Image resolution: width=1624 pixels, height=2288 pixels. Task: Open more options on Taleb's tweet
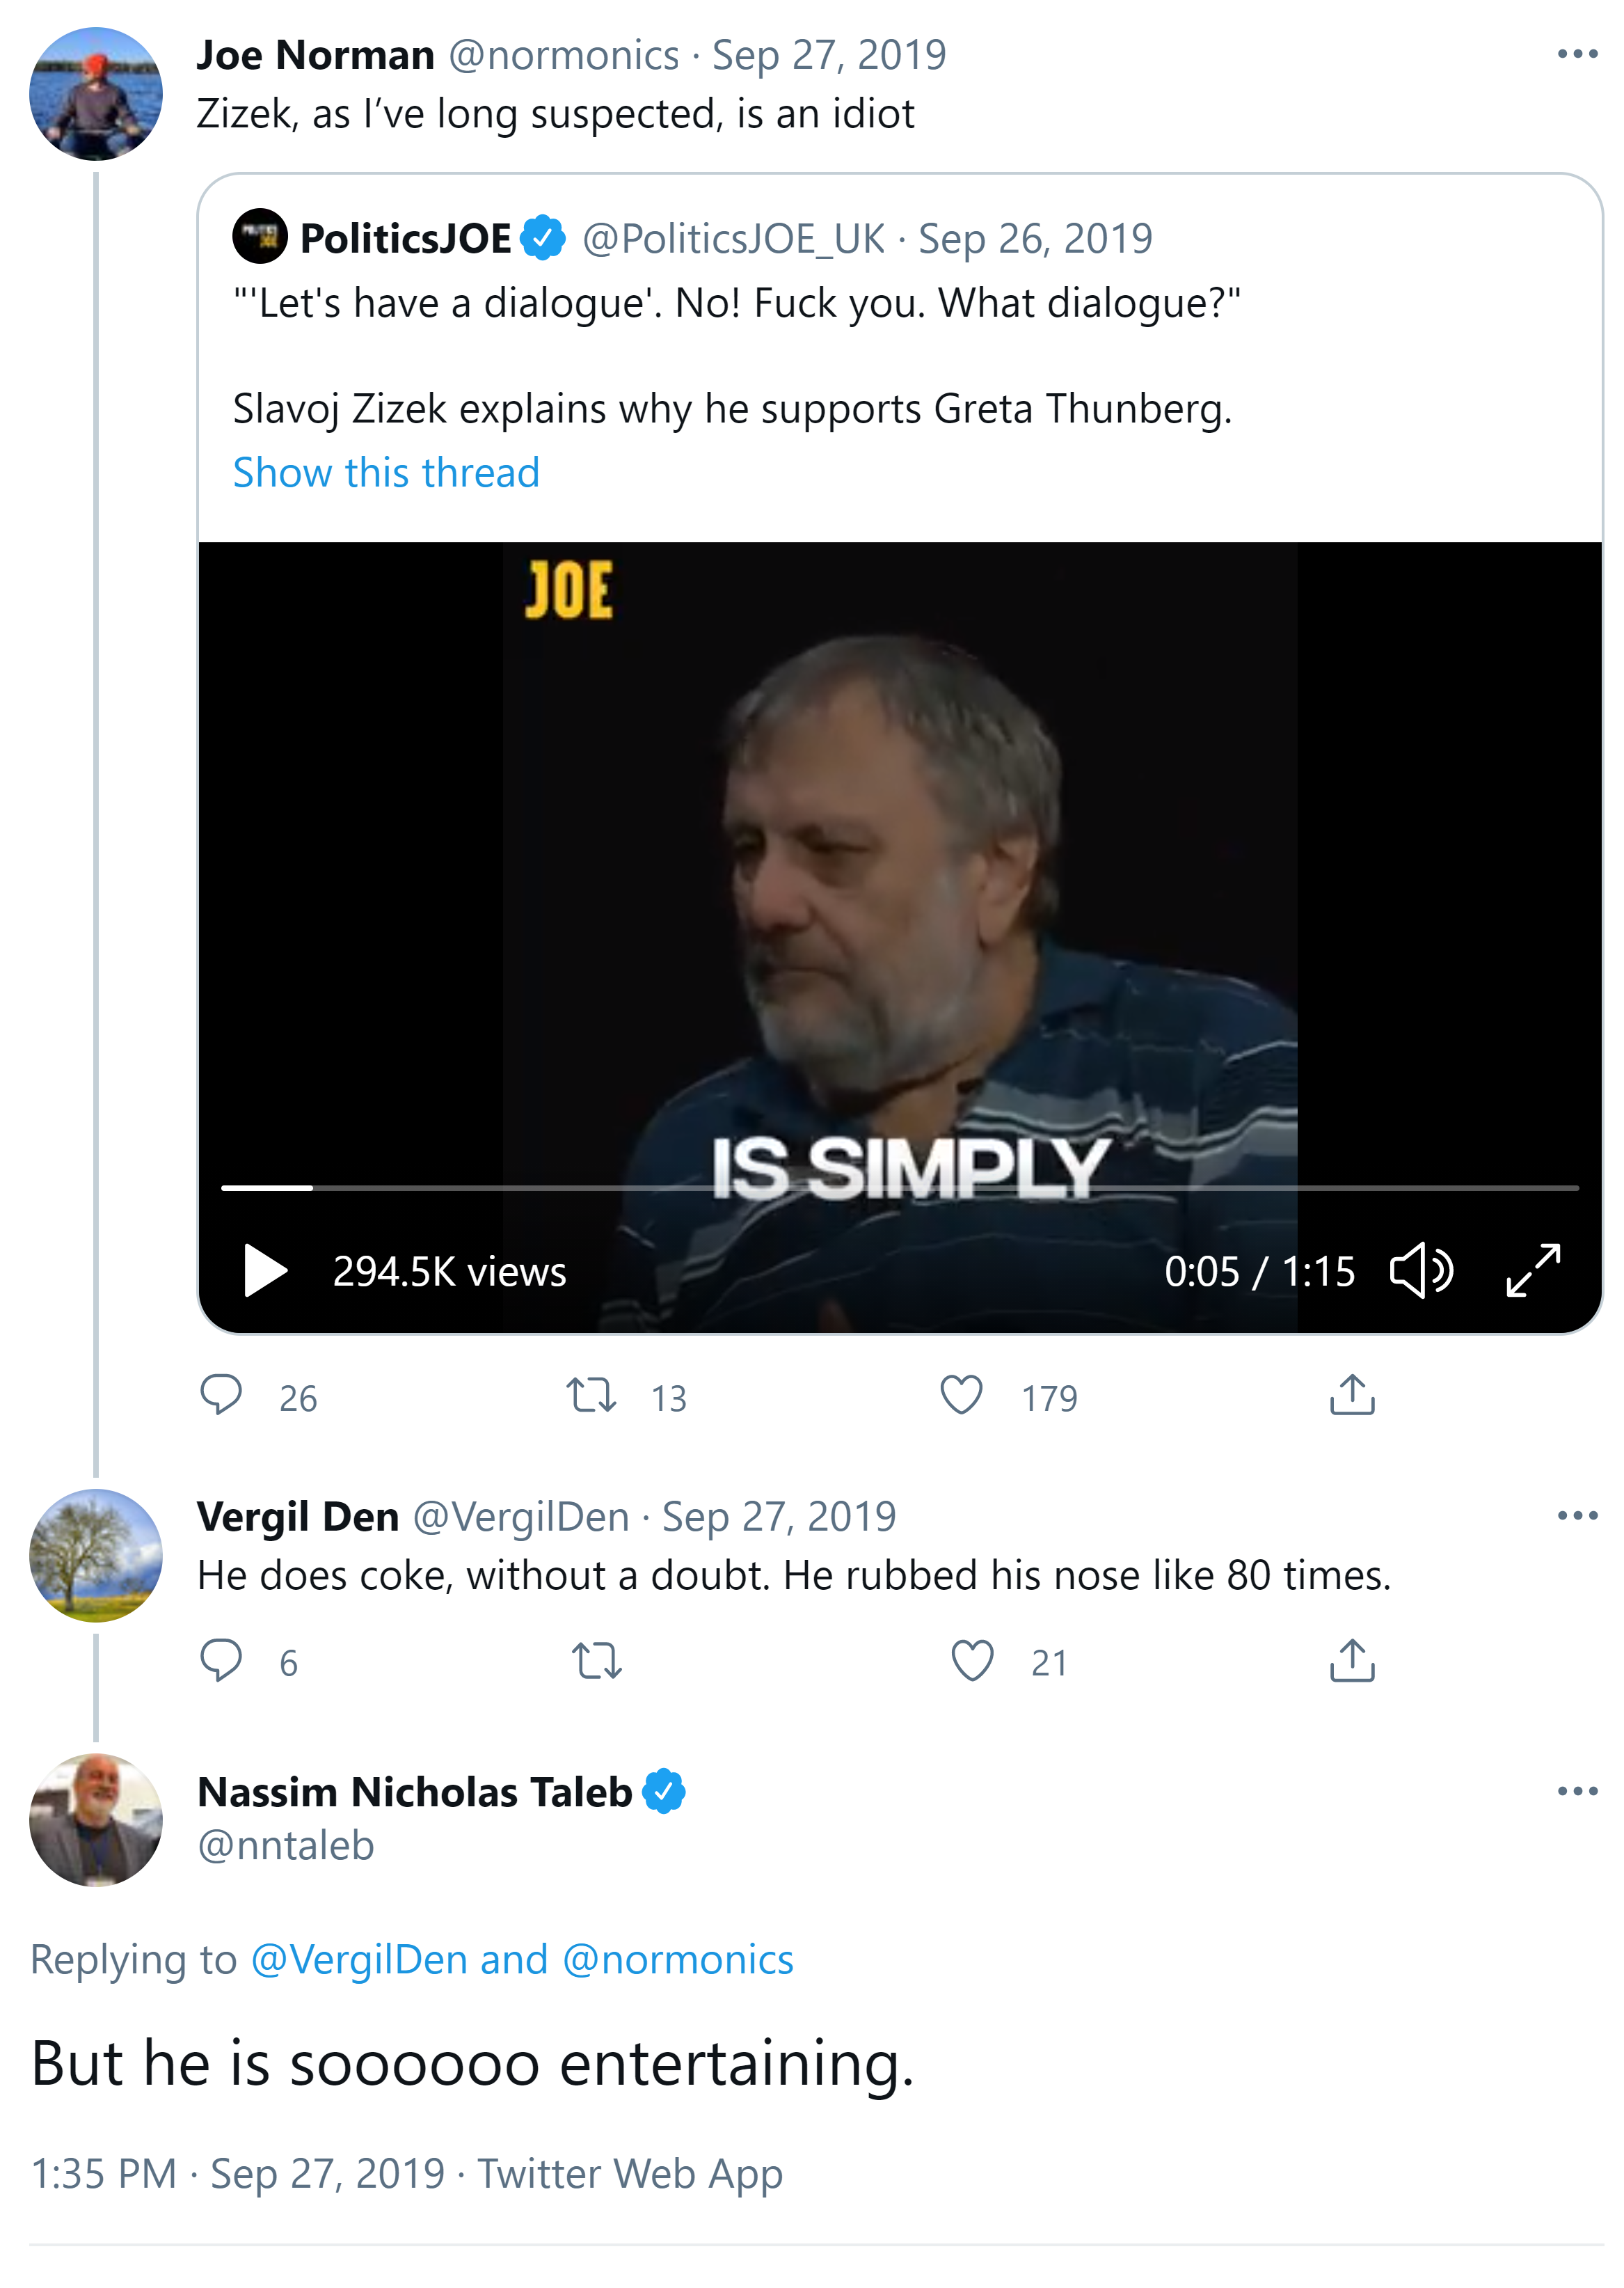tap(1577, 1791)
